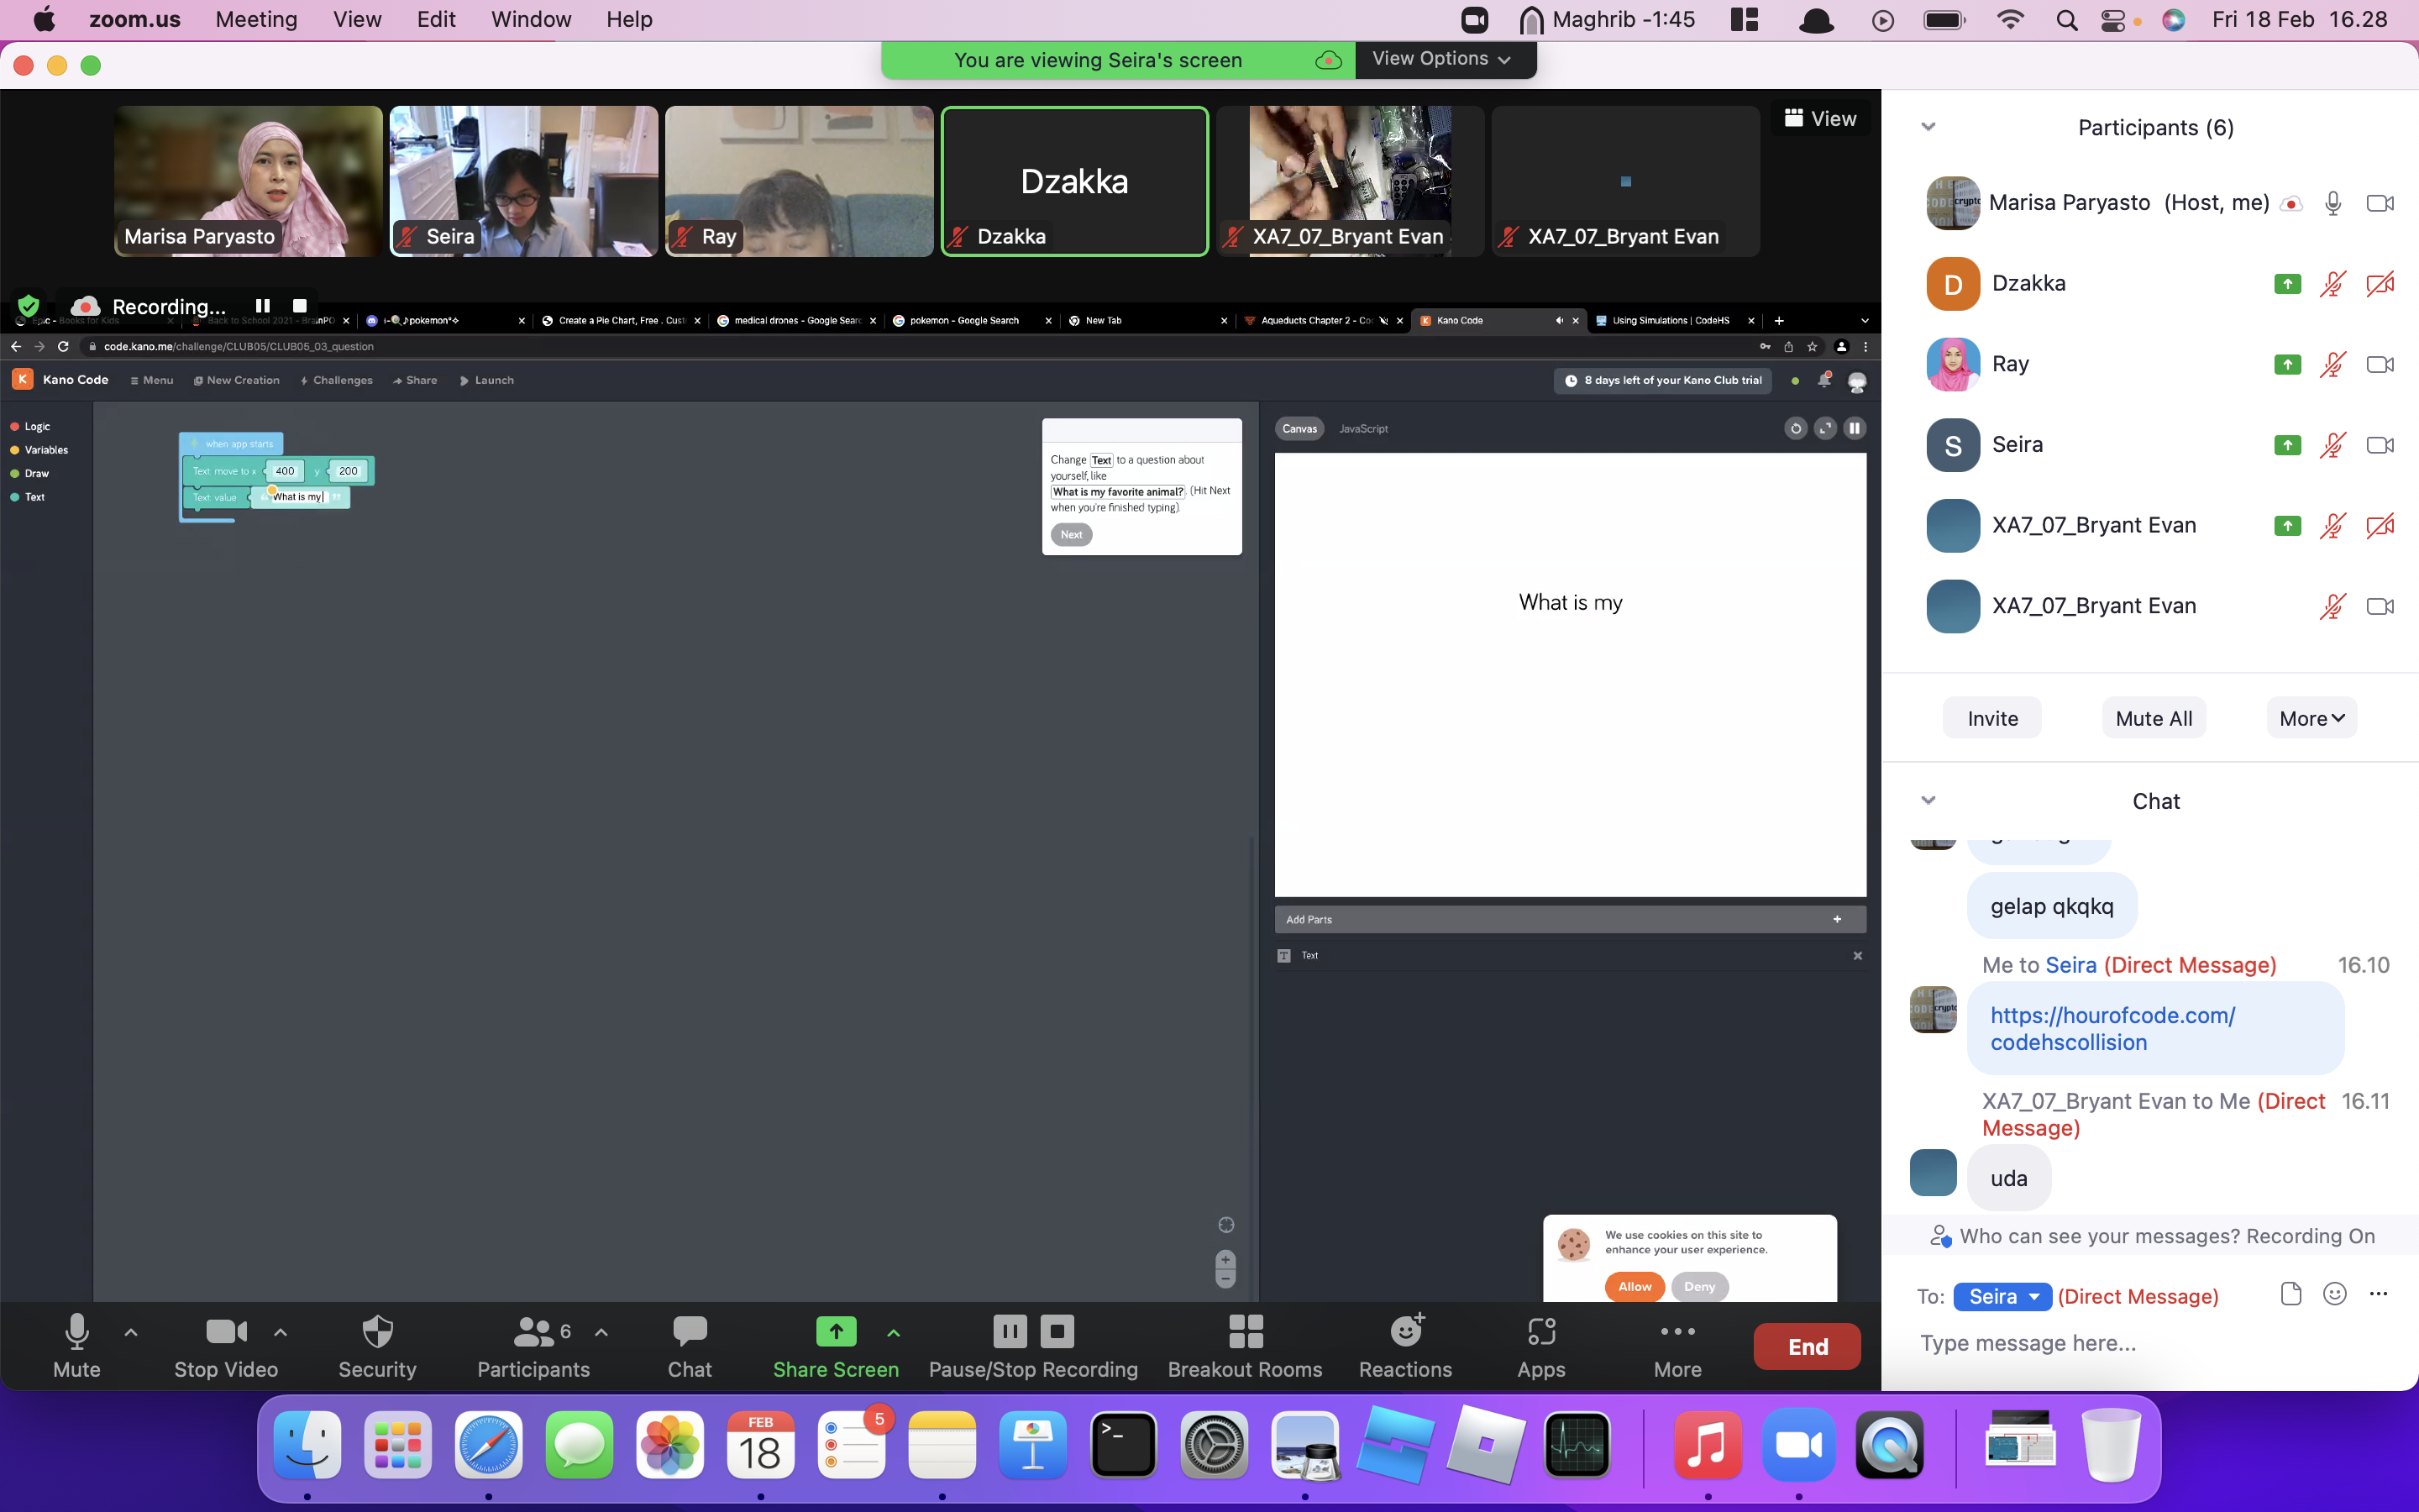The width and height of the screenshot is (2419, 1512).
Task: Click the Share Screen upload icon
Action: pyautogui.click(x=836, y=1329)
